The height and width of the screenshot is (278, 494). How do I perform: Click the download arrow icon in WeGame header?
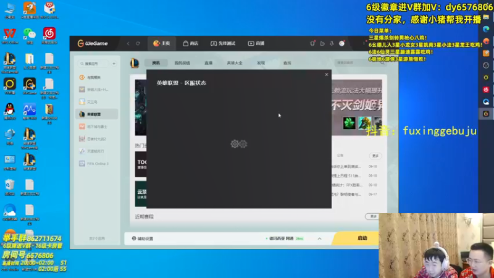tap(332, 43)
